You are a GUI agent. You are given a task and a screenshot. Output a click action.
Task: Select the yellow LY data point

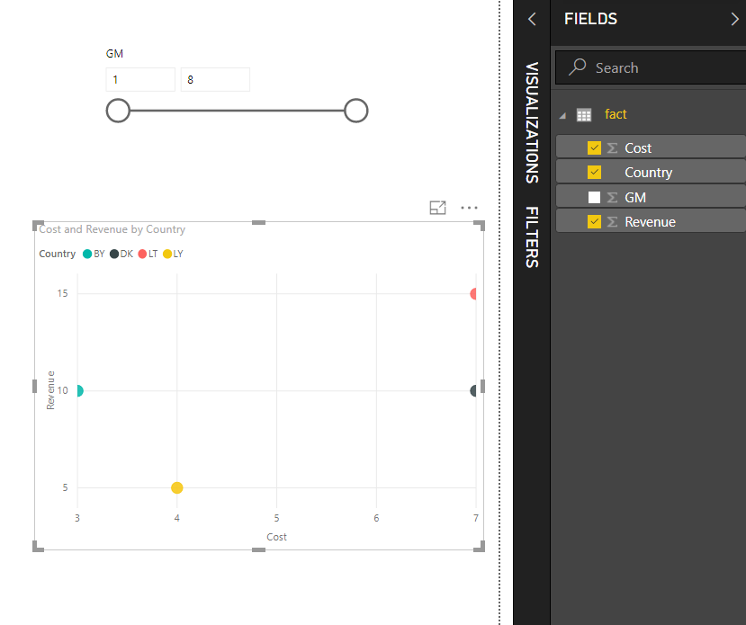pyautogui.click(x=177, y=487)
